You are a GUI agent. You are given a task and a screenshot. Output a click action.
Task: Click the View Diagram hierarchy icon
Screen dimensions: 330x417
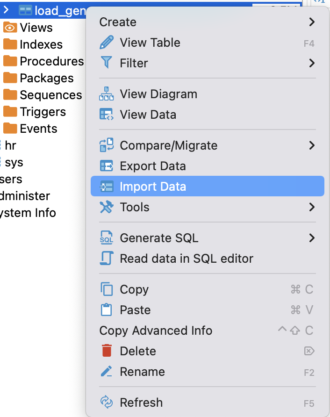(x=107, y=94)
